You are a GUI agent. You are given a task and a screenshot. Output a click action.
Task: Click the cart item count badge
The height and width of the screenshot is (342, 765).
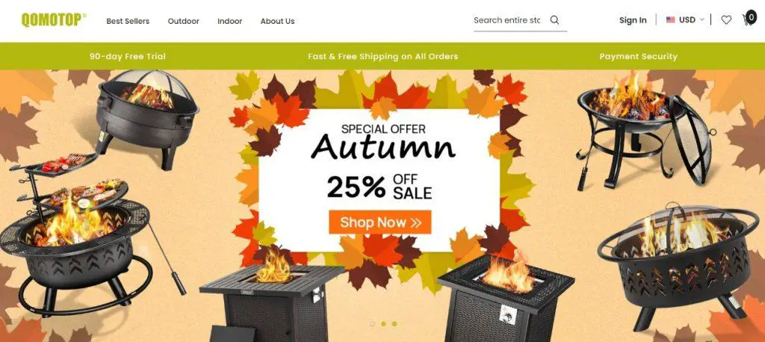(752, 17)
